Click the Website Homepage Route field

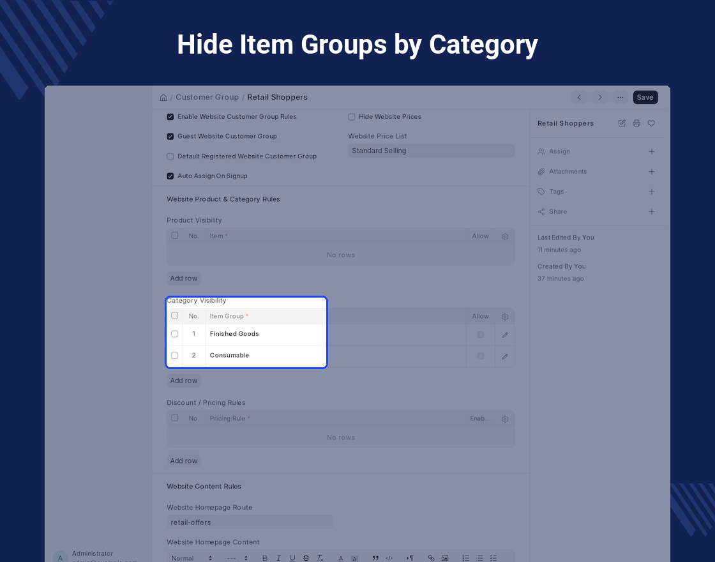(250, 522)
